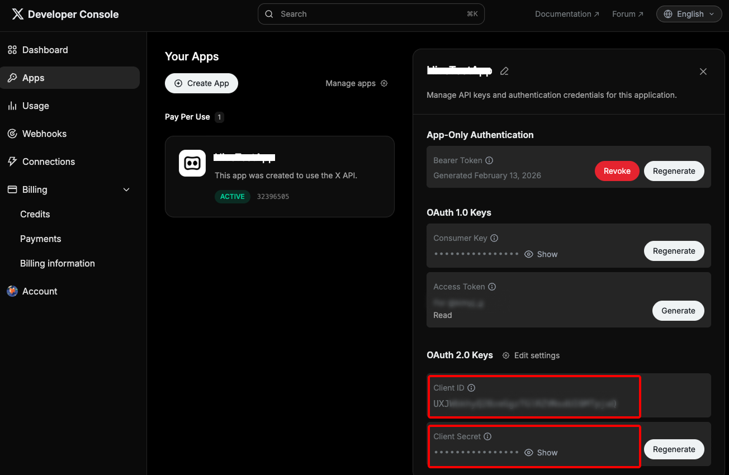Expand the English language dropdown

point(689,14)
